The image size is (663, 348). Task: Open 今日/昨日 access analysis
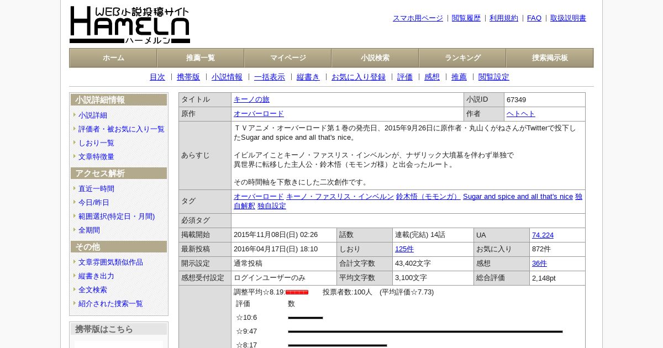click(x=94, y=203)
